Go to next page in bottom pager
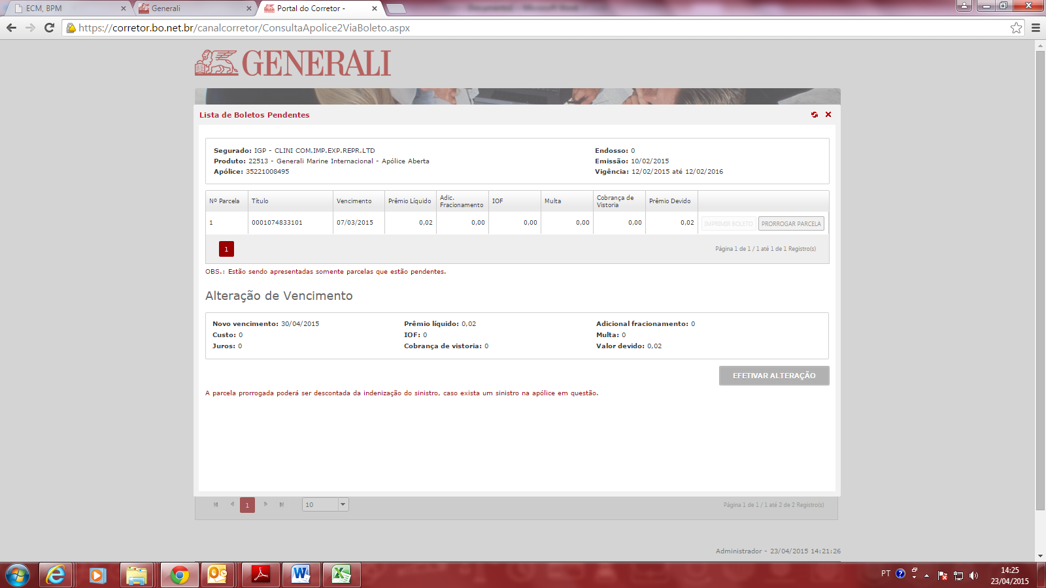This screenshot has width=1046, height=588. point(265,504)
